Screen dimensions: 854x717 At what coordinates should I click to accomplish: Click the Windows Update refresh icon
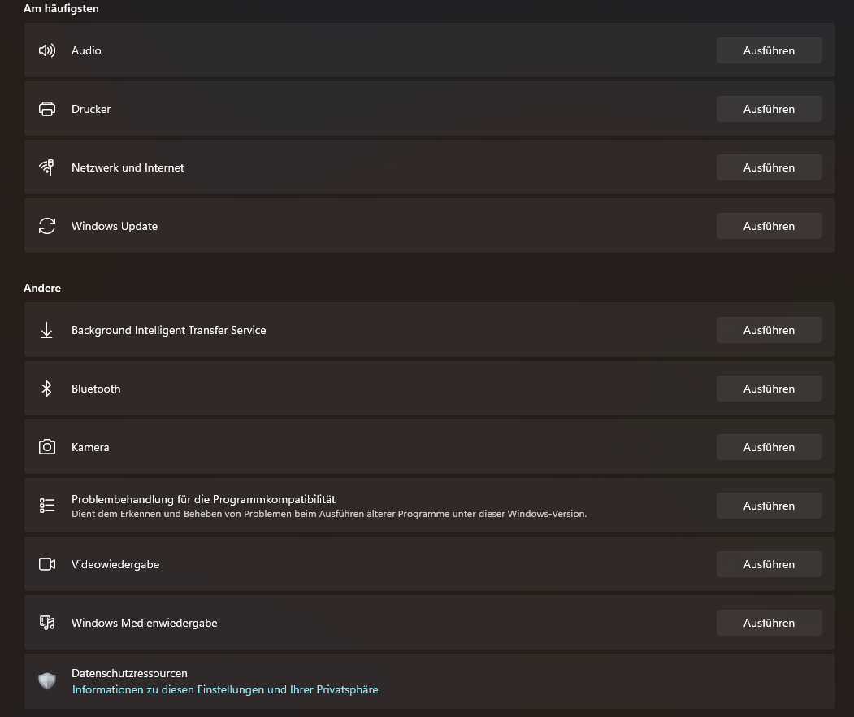[x=47, y=226]
